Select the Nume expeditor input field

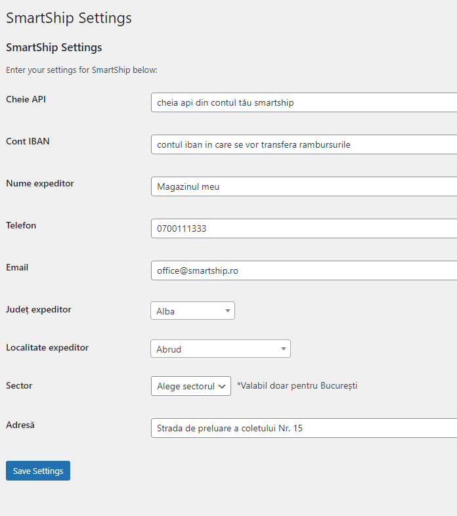(x=303, y=186)
